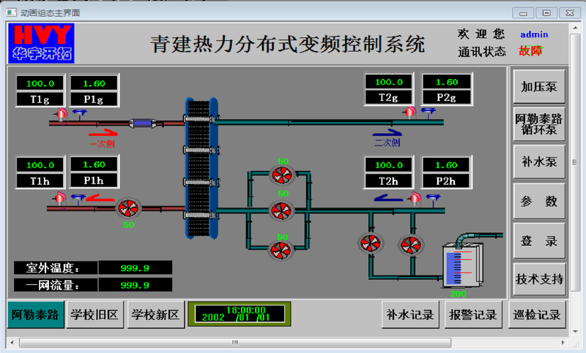
Task: Click the horizontal scrollbar right arrow
Action: tap(563, 342)
